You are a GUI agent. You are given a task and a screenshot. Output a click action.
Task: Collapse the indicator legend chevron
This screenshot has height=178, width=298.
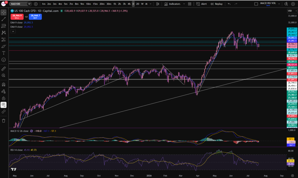point(13,31)
